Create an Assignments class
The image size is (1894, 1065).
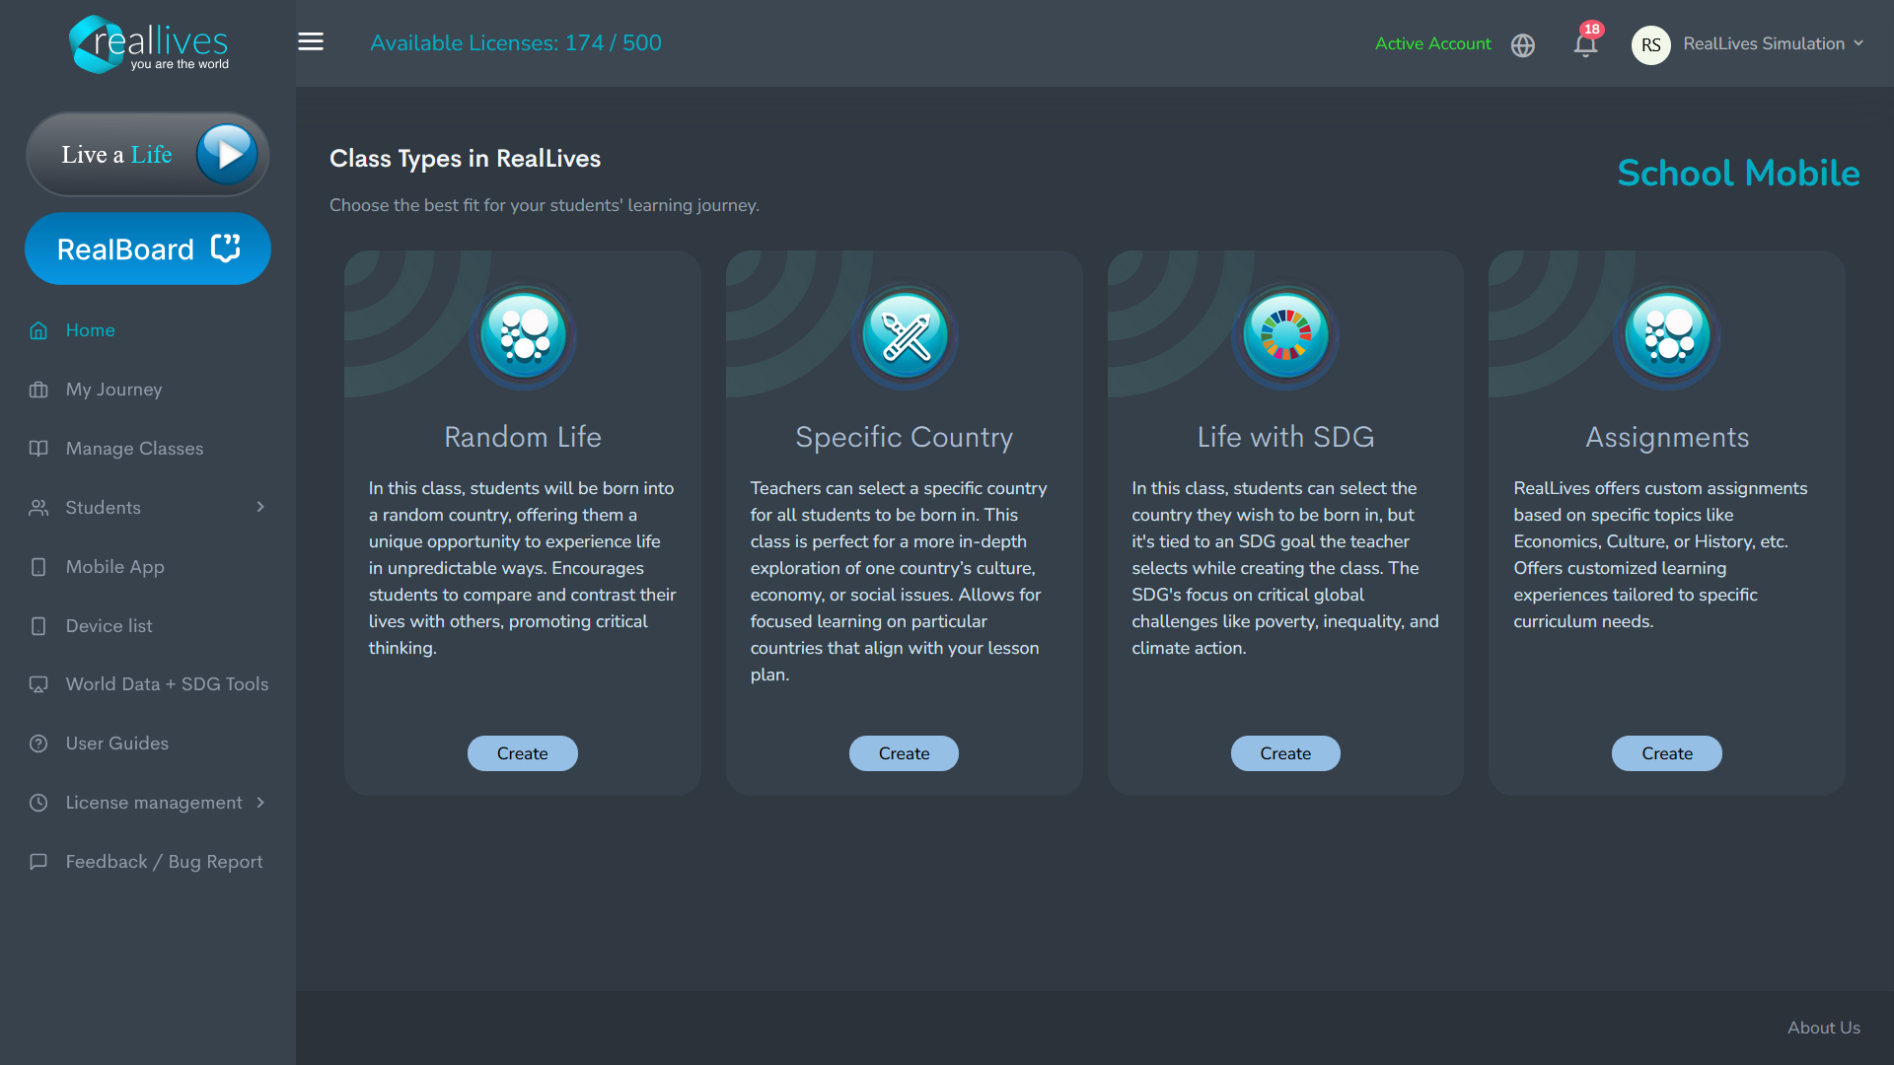tap(1667, 753)
